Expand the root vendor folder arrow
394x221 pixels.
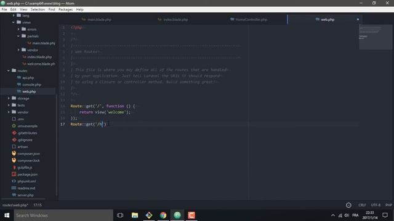[x=9, y=112]
